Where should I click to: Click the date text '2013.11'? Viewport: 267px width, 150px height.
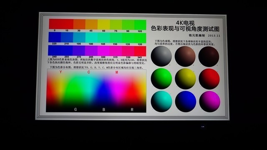pos(214,36)
